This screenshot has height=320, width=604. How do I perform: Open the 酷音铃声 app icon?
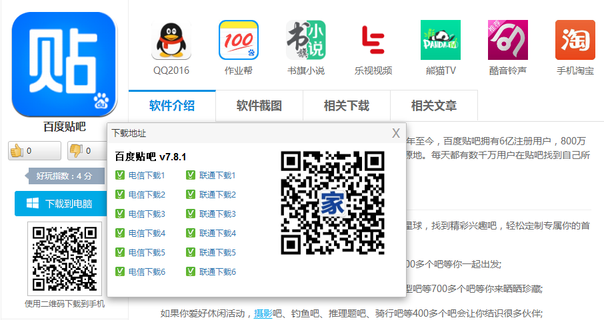click(x=508, y=40)
